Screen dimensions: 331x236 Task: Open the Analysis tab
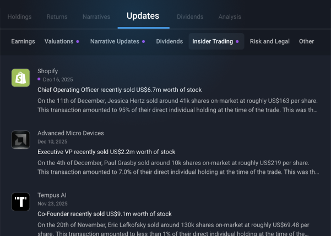[230, 17]
